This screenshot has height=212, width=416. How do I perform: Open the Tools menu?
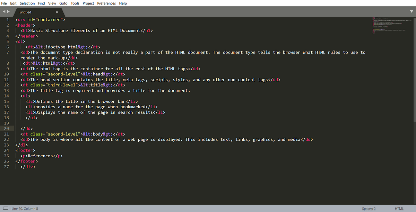(75, 3)
